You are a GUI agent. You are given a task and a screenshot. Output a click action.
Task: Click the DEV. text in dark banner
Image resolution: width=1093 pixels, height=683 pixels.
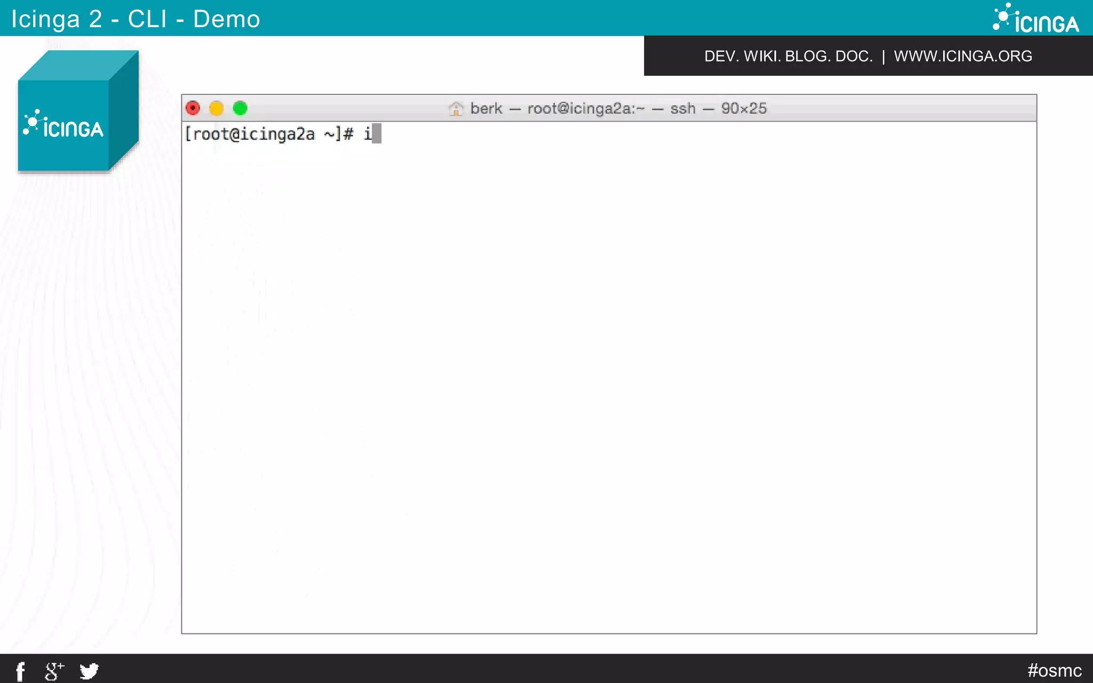[721, 56]
